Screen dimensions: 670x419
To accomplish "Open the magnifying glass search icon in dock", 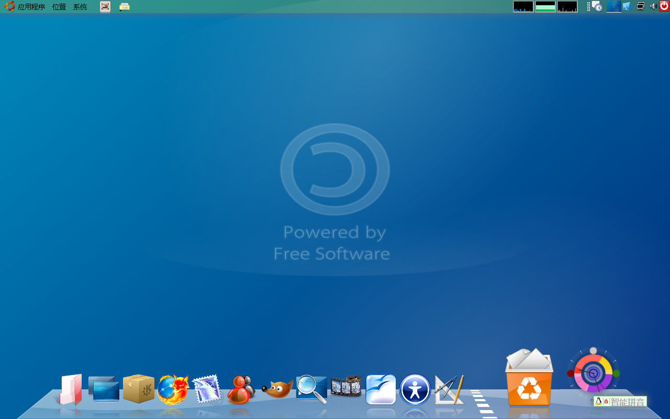I will 311,390.
